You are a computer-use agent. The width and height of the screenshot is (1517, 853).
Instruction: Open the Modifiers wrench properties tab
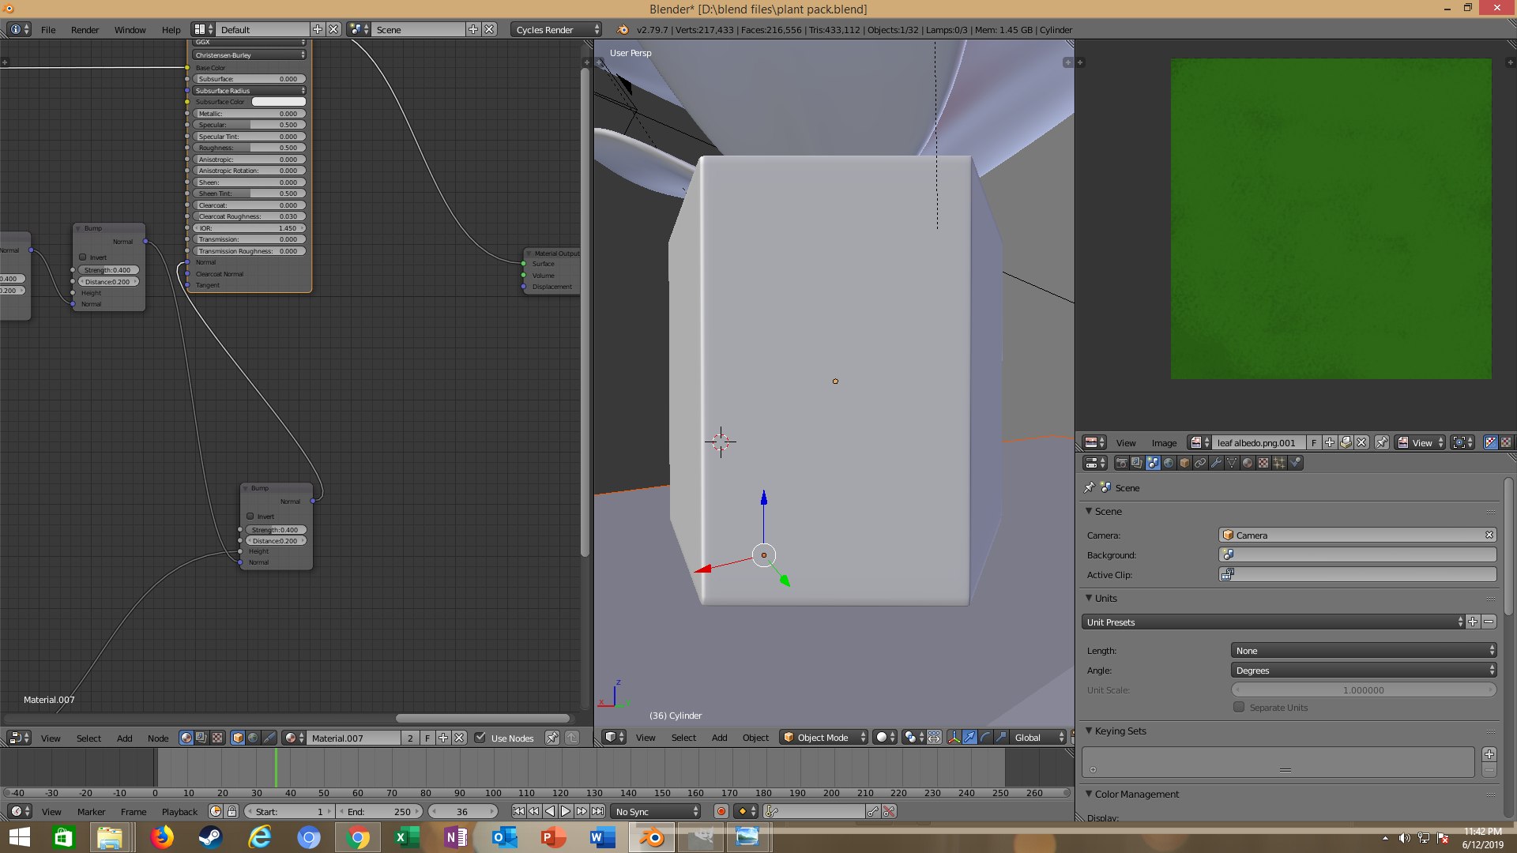point(1216,464)
